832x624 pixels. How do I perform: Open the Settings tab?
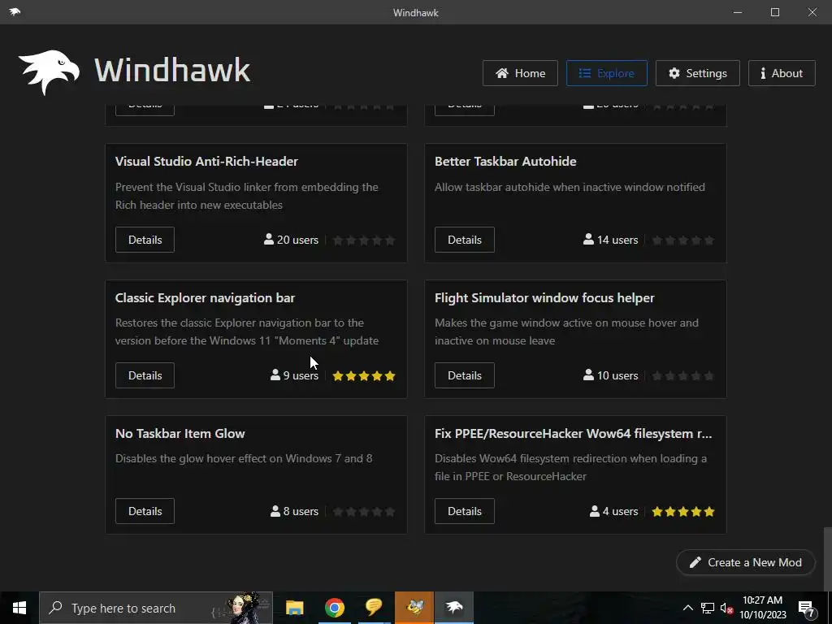click(697, 73)
